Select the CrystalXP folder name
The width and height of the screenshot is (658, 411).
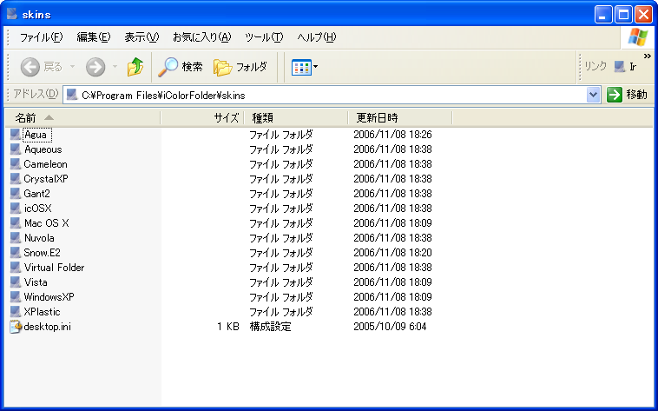pyautogui.click(x=46, y=179)
